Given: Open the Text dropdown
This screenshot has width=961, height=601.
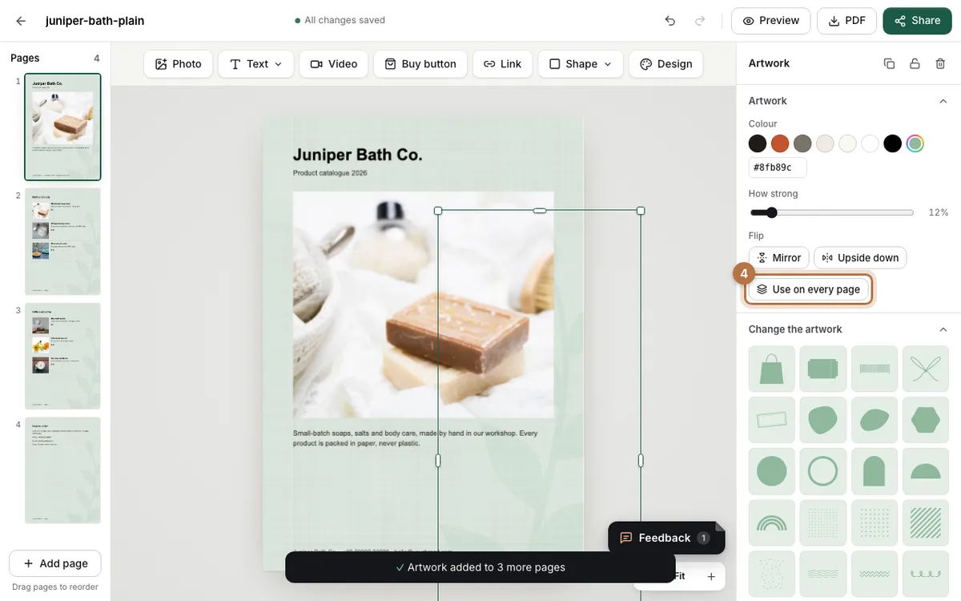Looking at the screenshot, I should pyautogui.click(x=256, y=64).
